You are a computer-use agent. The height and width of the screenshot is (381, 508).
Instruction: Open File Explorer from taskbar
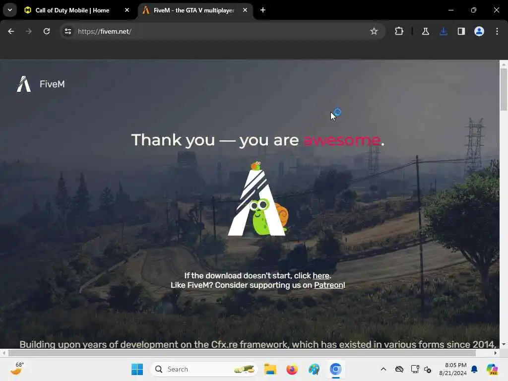tap(270, 369)
